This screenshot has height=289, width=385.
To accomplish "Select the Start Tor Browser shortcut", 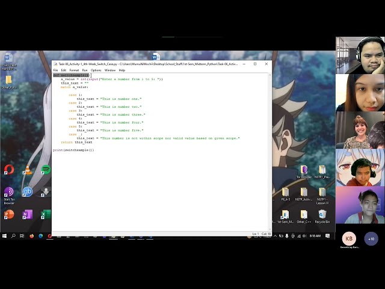I will (9, 196).
